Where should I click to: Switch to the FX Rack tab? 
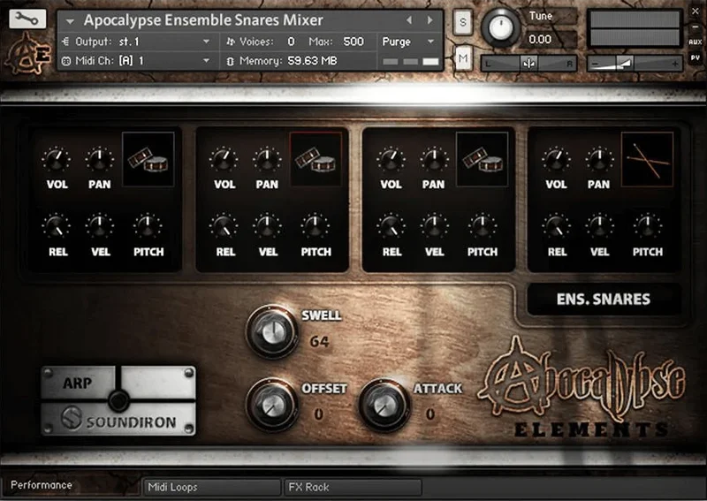tap(353, 487)
